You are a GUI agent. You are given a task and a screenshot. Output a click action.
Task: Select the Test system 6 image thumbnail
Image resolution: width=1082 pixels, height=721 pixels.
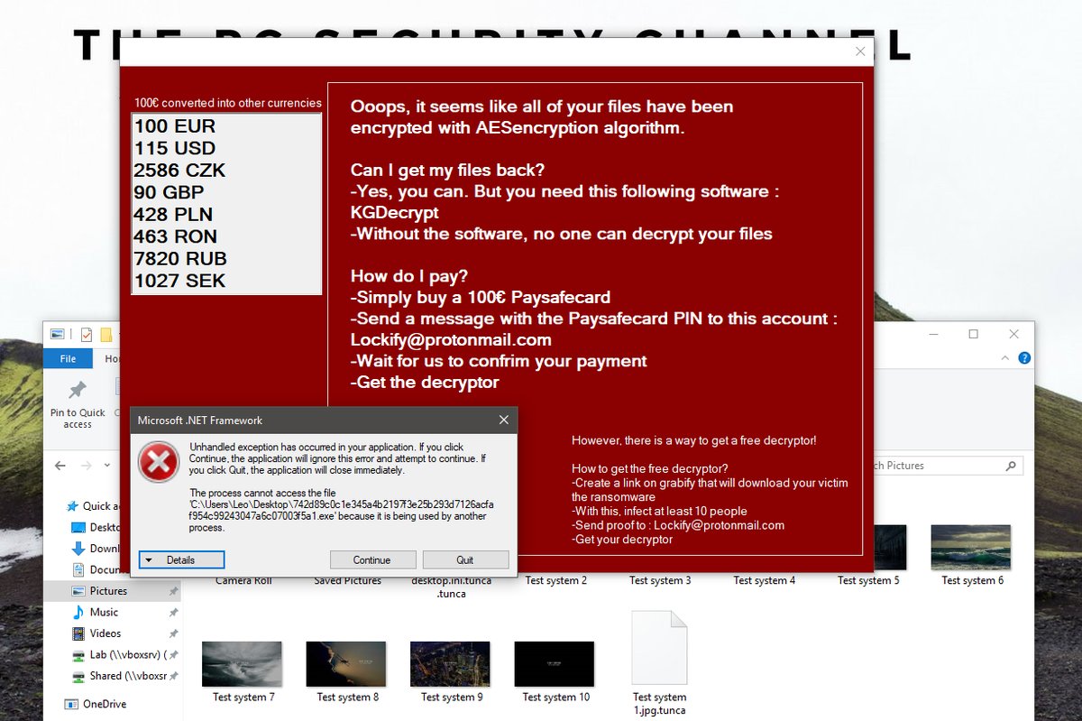972,547
